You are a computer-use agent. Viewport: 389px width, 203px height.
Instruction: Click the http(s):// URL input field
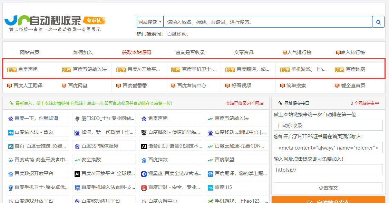(x=328, y=170)
